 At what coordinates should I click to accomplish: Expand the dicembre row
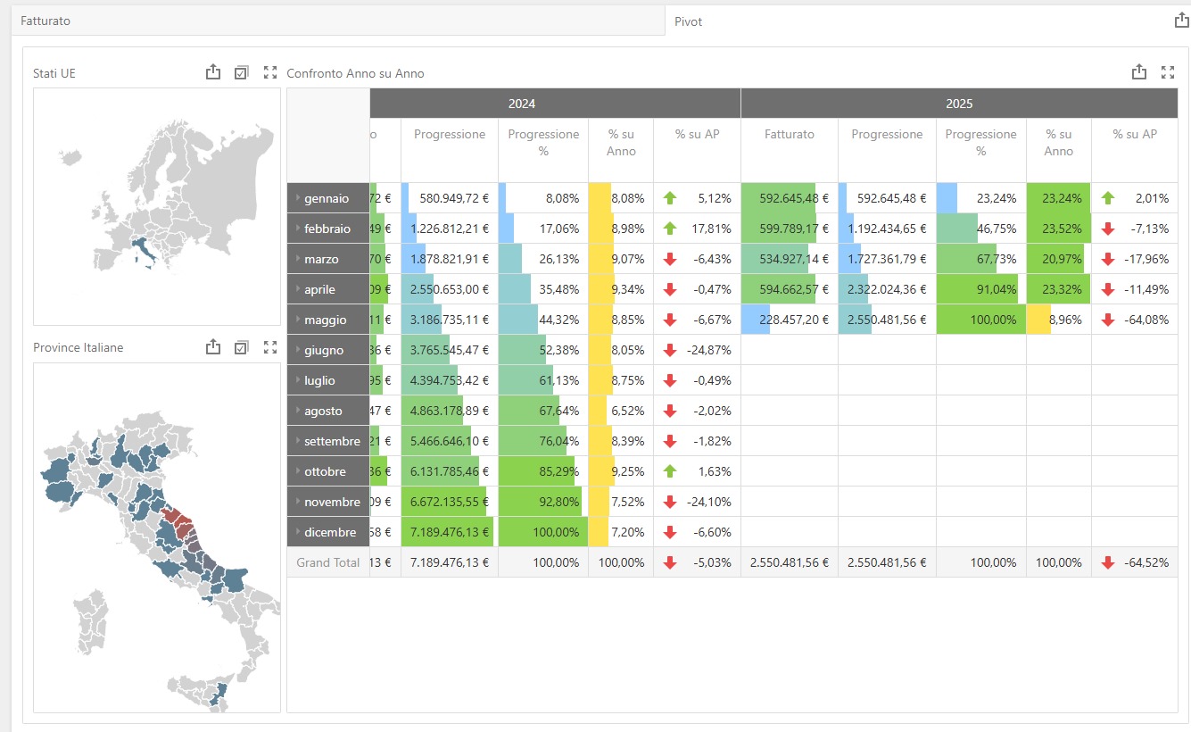tap(298, 532)
